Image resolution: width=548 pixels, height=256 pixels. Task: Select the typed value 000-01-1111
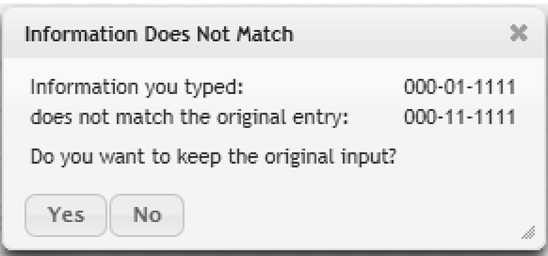pos(459,88)
